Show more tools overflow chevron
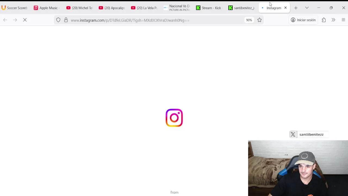 click(333, 20)
